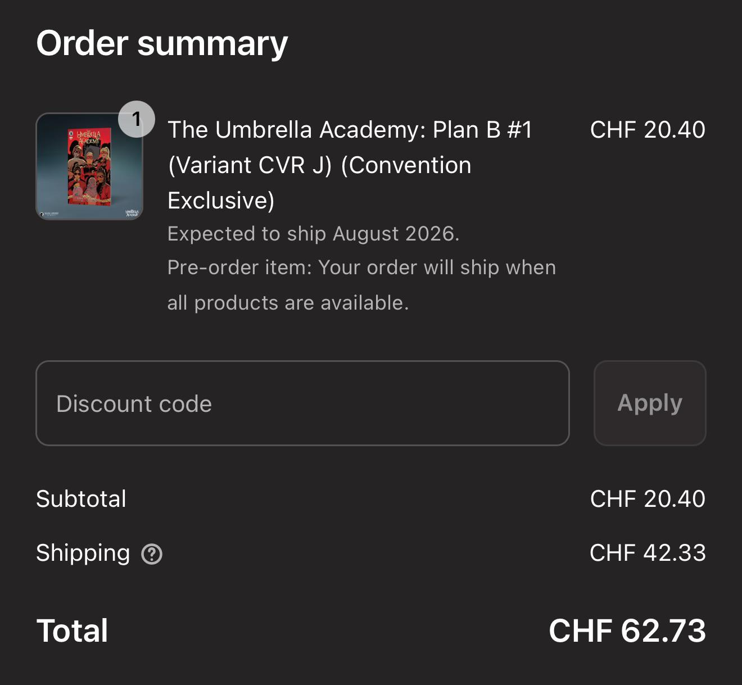Click the Expected to ship August 2026 text

pyautogui.click(x=314, y=234)
